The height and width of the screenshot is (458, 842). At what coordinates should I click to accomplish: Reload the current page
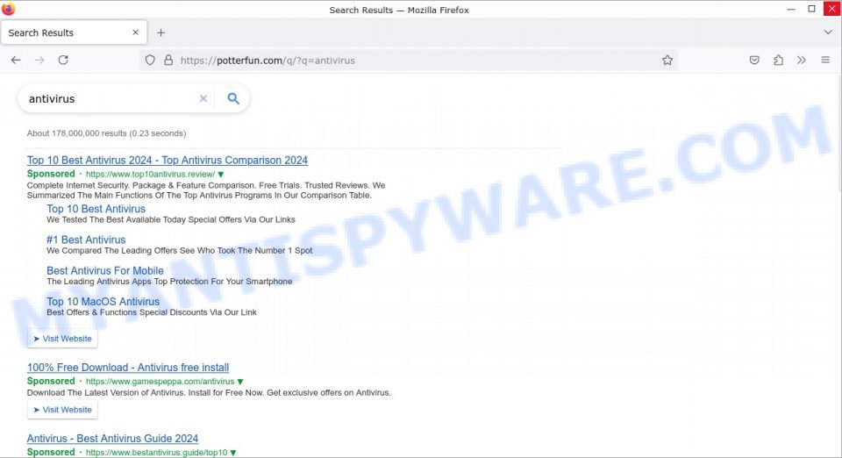tap(63, 61)
